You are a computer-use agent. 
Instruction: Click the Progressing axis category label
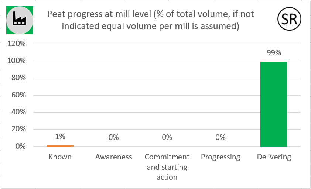coord(221,157)
